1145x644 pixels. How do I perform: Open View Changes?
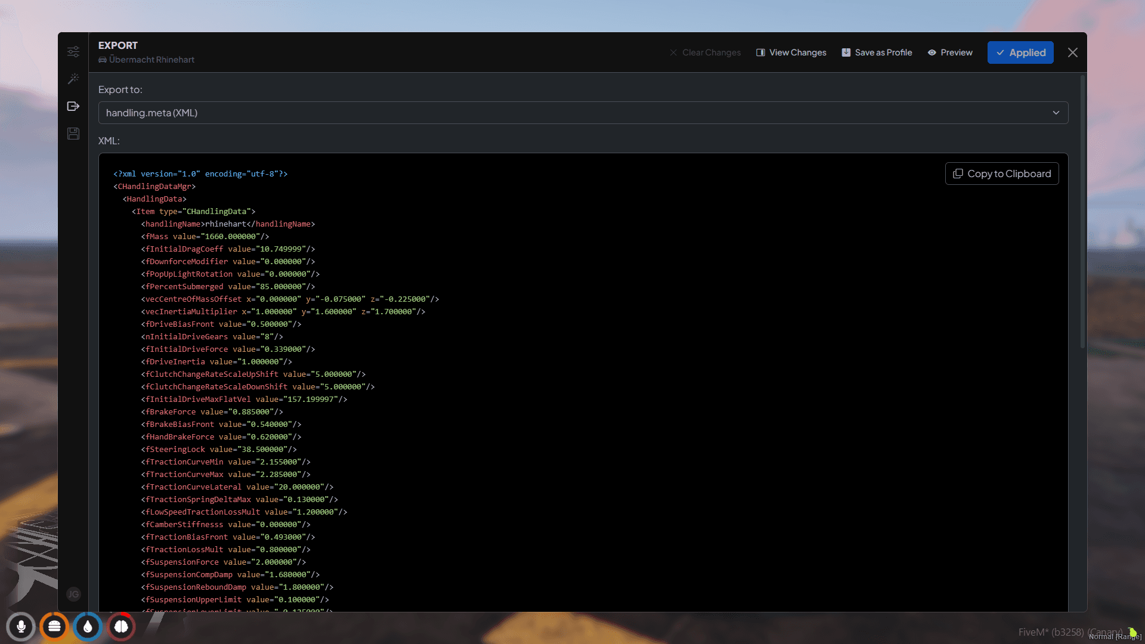791,52
